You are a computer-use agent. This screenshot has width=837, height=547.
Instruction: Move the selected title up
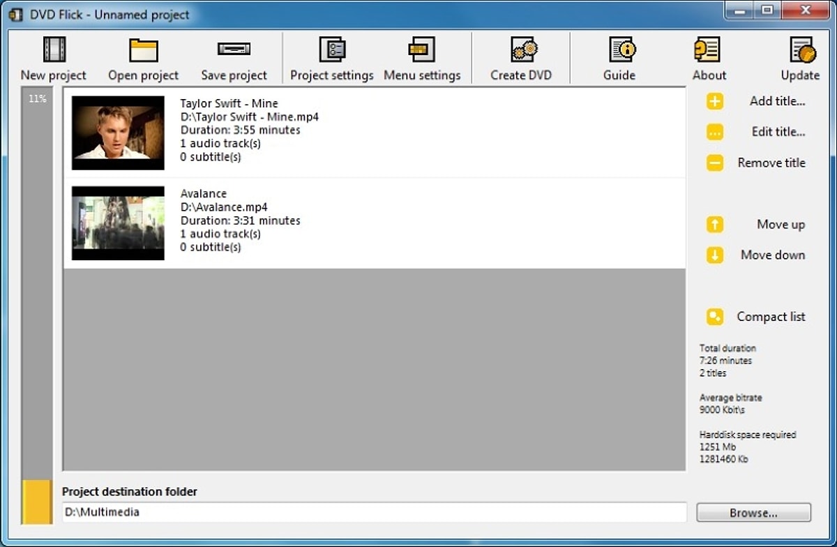coord(715,225)
